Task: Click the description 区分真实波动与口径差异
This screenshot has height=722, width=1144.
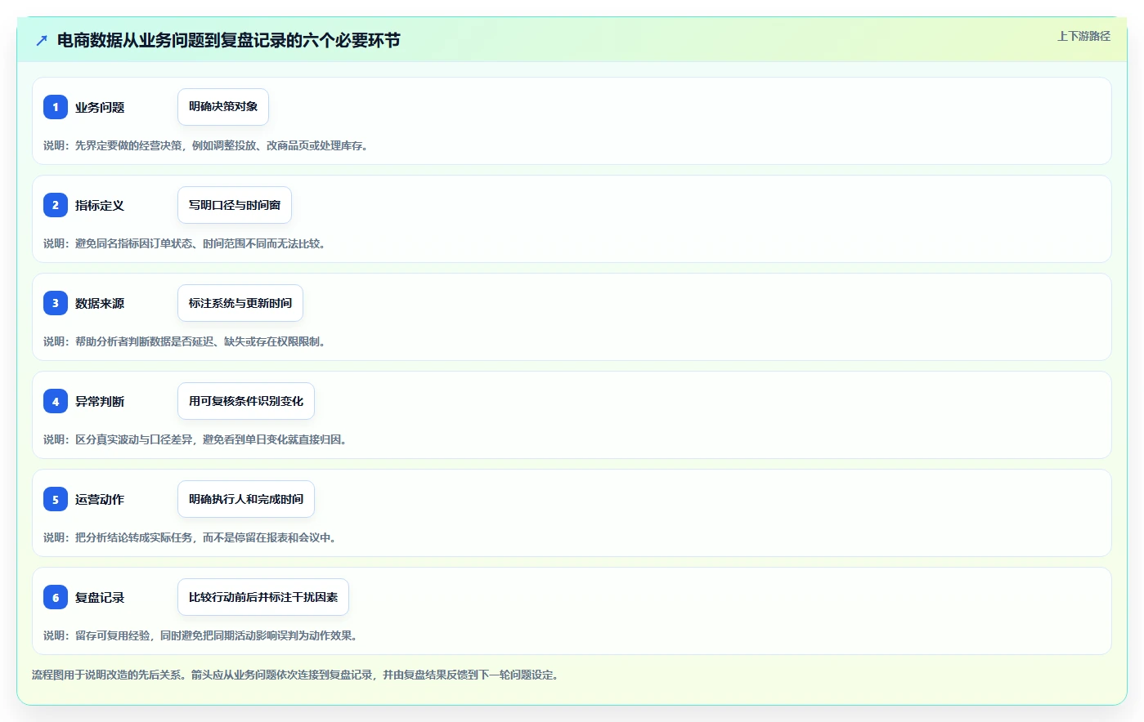Action: [x=197, y=439]
